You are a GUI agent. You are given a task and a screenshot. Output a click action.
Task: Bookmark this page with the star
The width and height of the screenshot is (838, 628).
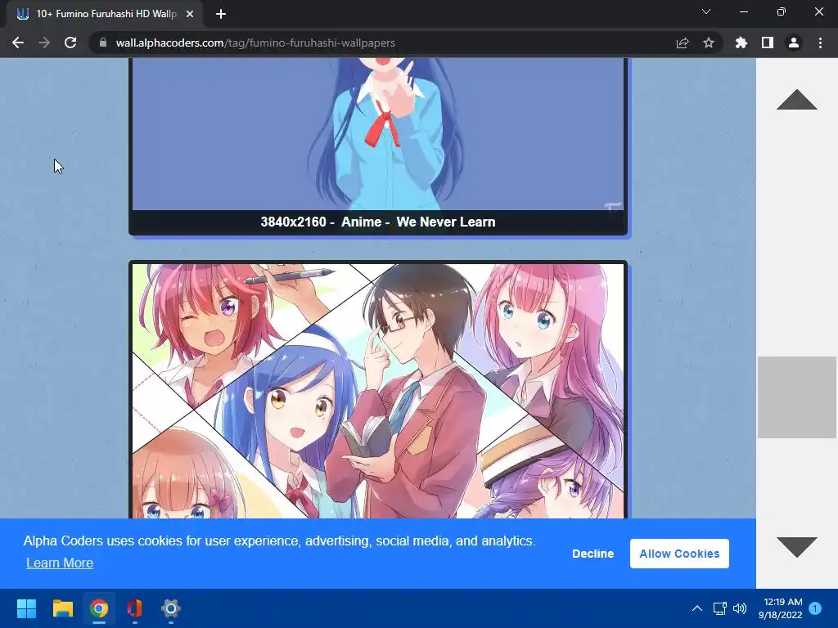tap(709, 43)
